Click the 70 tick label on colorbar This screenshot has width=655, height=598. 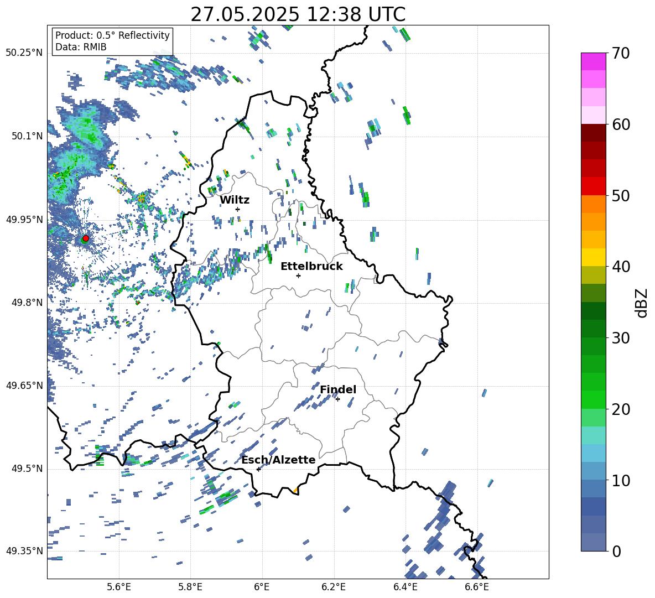tap(621, 54)
